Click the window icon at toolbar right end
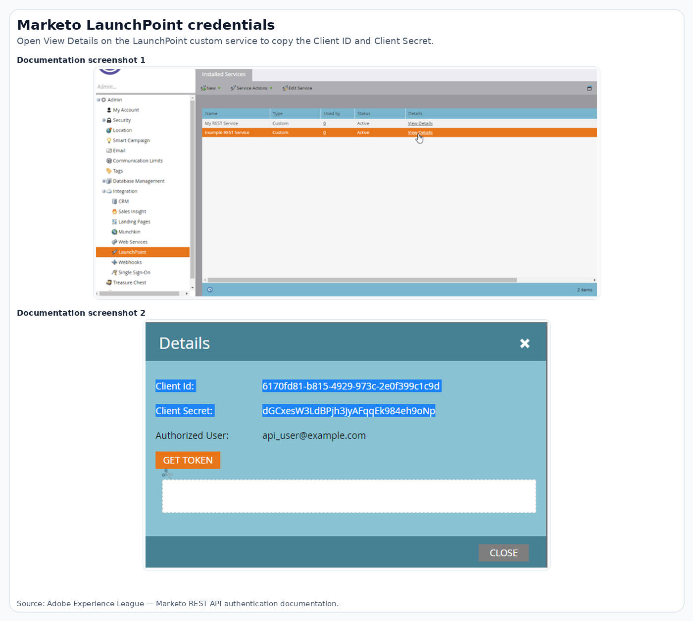693x621 pixels. pos(589,88)
